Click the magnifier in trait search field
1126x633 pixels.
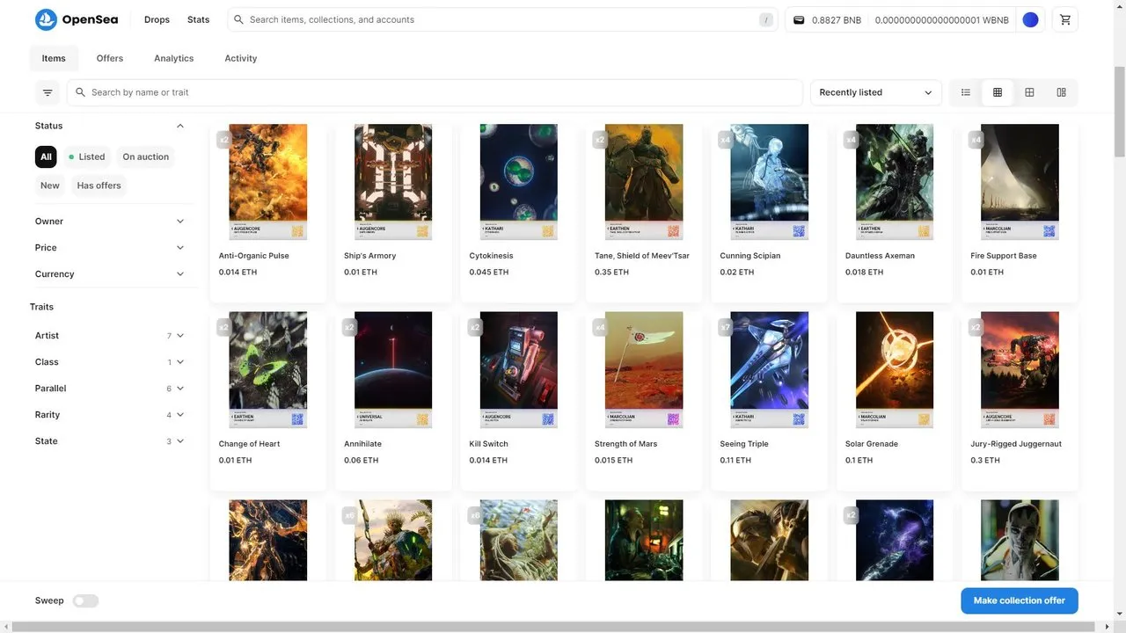pos(80,92)
